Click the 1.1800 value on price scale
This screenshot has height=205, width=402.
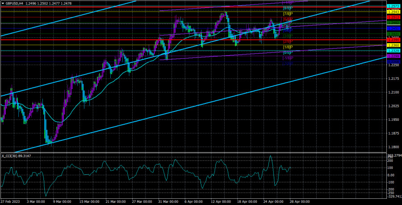coord(394,147)
